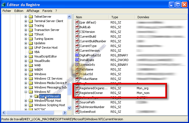Click the tree horizontal scrollbar thumb
This screenshot has width=189, height=123.
coord(30,112)
